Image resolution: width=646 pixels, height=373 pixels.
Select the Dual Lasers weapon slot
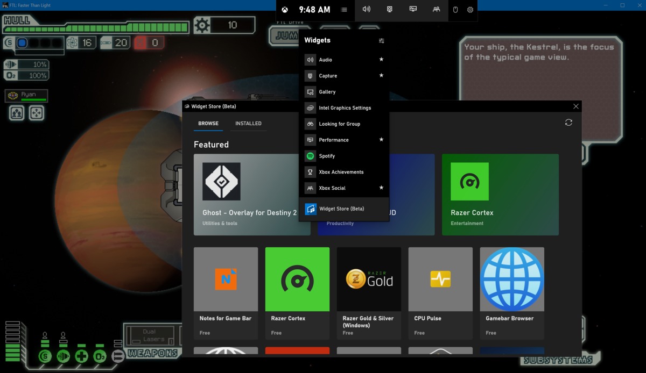(151, 335)
